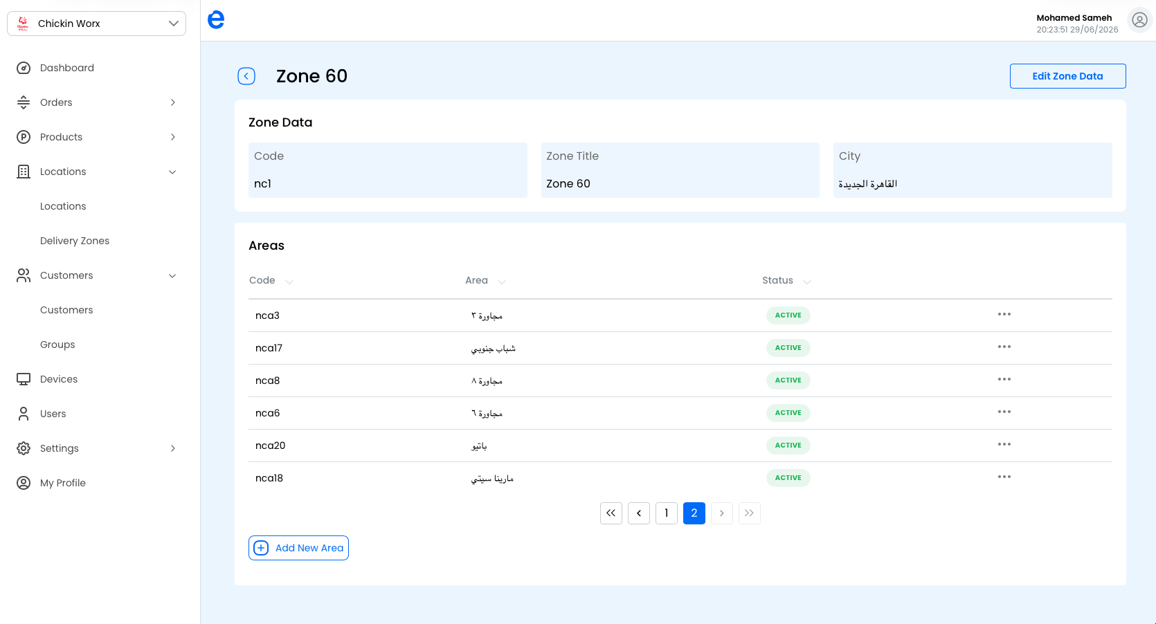The height and width of the screenshot is (624, 1156).
Task: Select page 2 pagination button
Action: 694,513
